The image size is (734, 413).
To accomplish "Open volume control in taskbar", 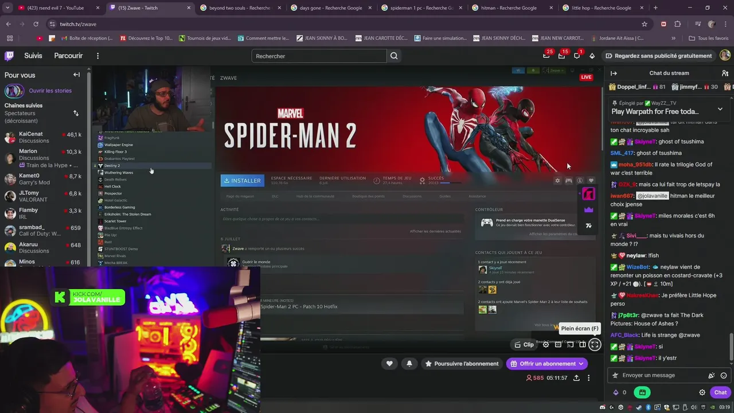I will (x=693, y=407).
